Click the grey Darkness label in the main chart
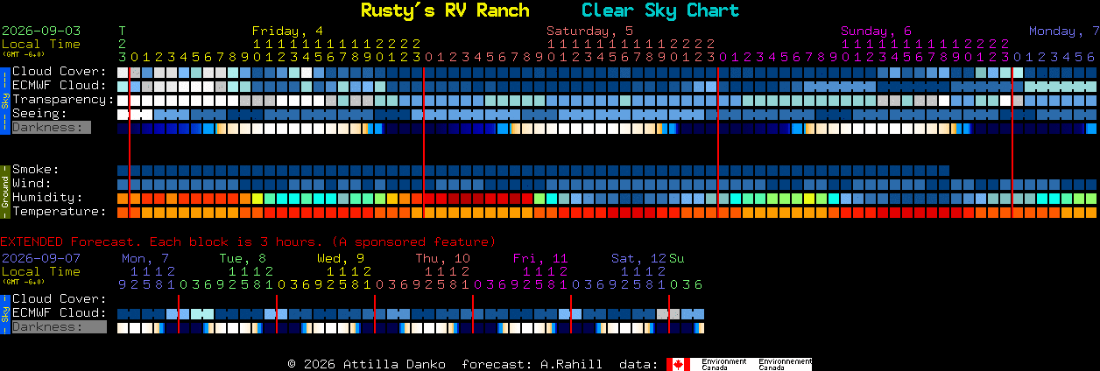Image resolution: width=1100 pixels, height=371 pixels. pos(51,128)
